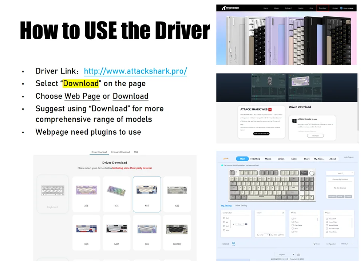The width and height of the screenshot is (364, 273).
Task: Tick the MouseLeft checkbox
Action: pyautogui.click(x=327, y=218)
